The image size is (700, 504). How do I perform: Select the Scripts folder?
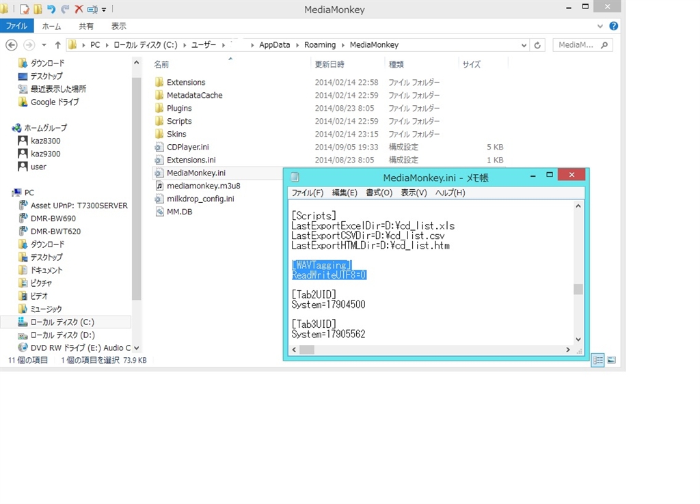click(x=173, y=121)
